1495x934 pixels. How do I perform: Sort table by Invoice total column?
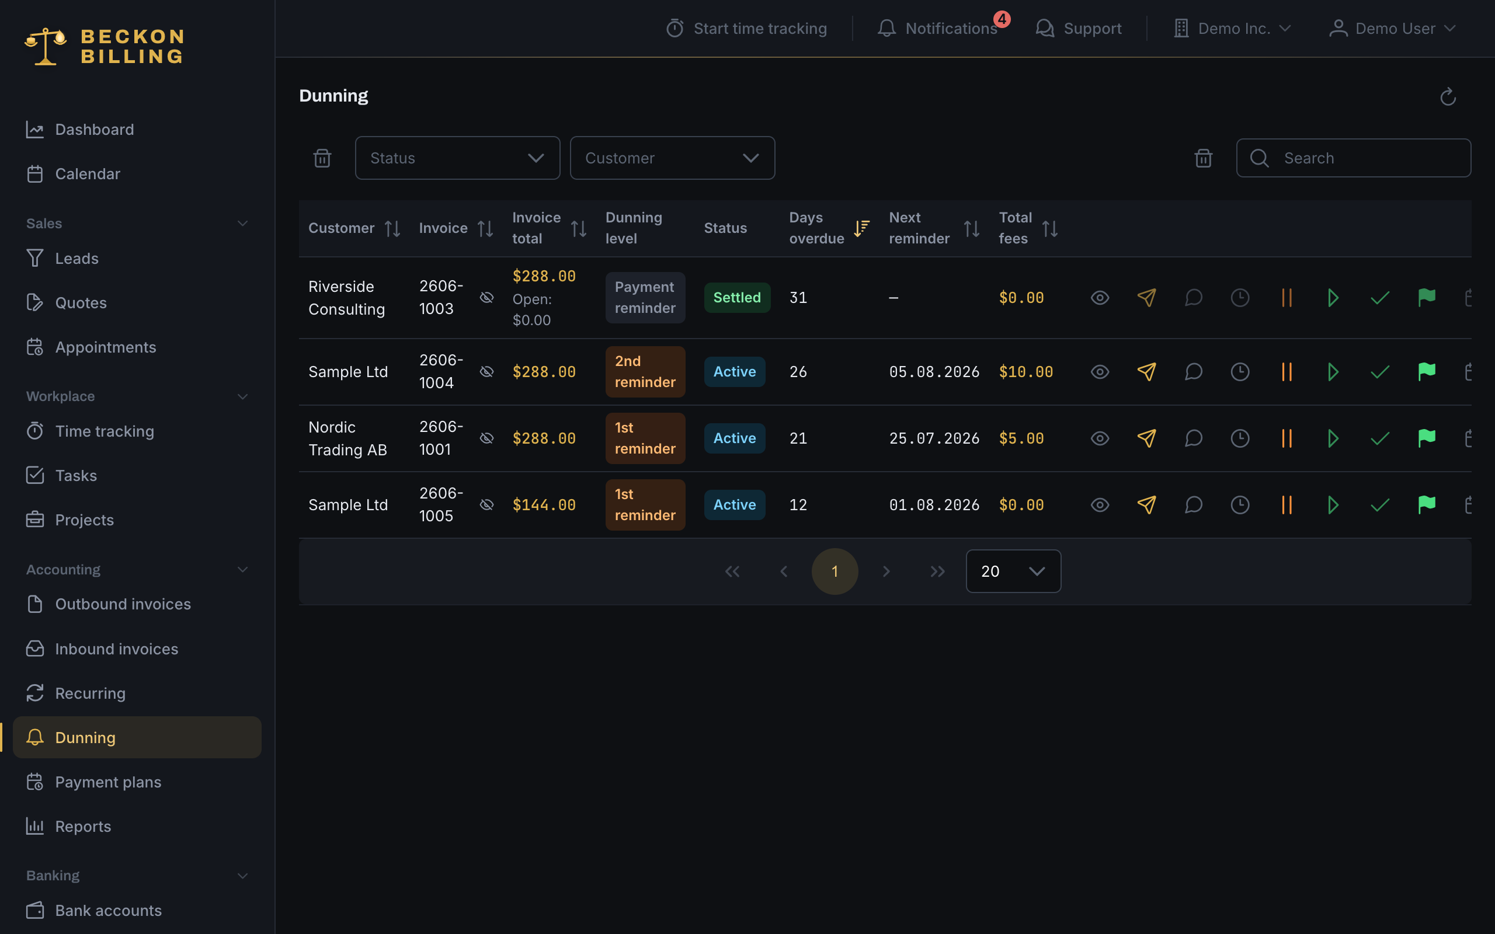(549, 229)
